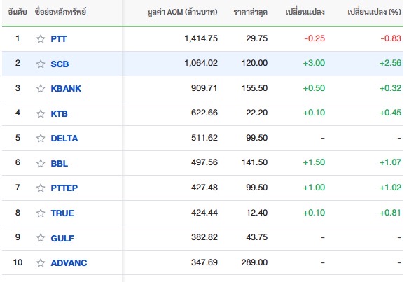Open KBANK stock details
Screen dimensions: 416x282
coord(66,89)
